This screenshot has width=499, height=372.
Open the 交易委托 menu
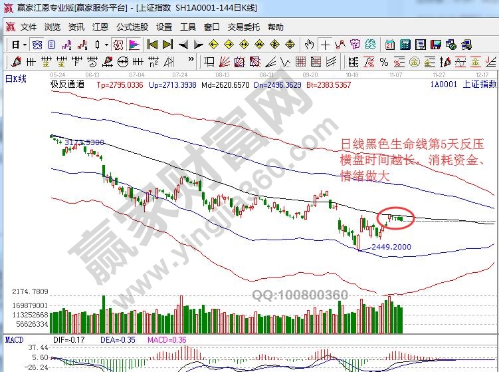[243, 27]
